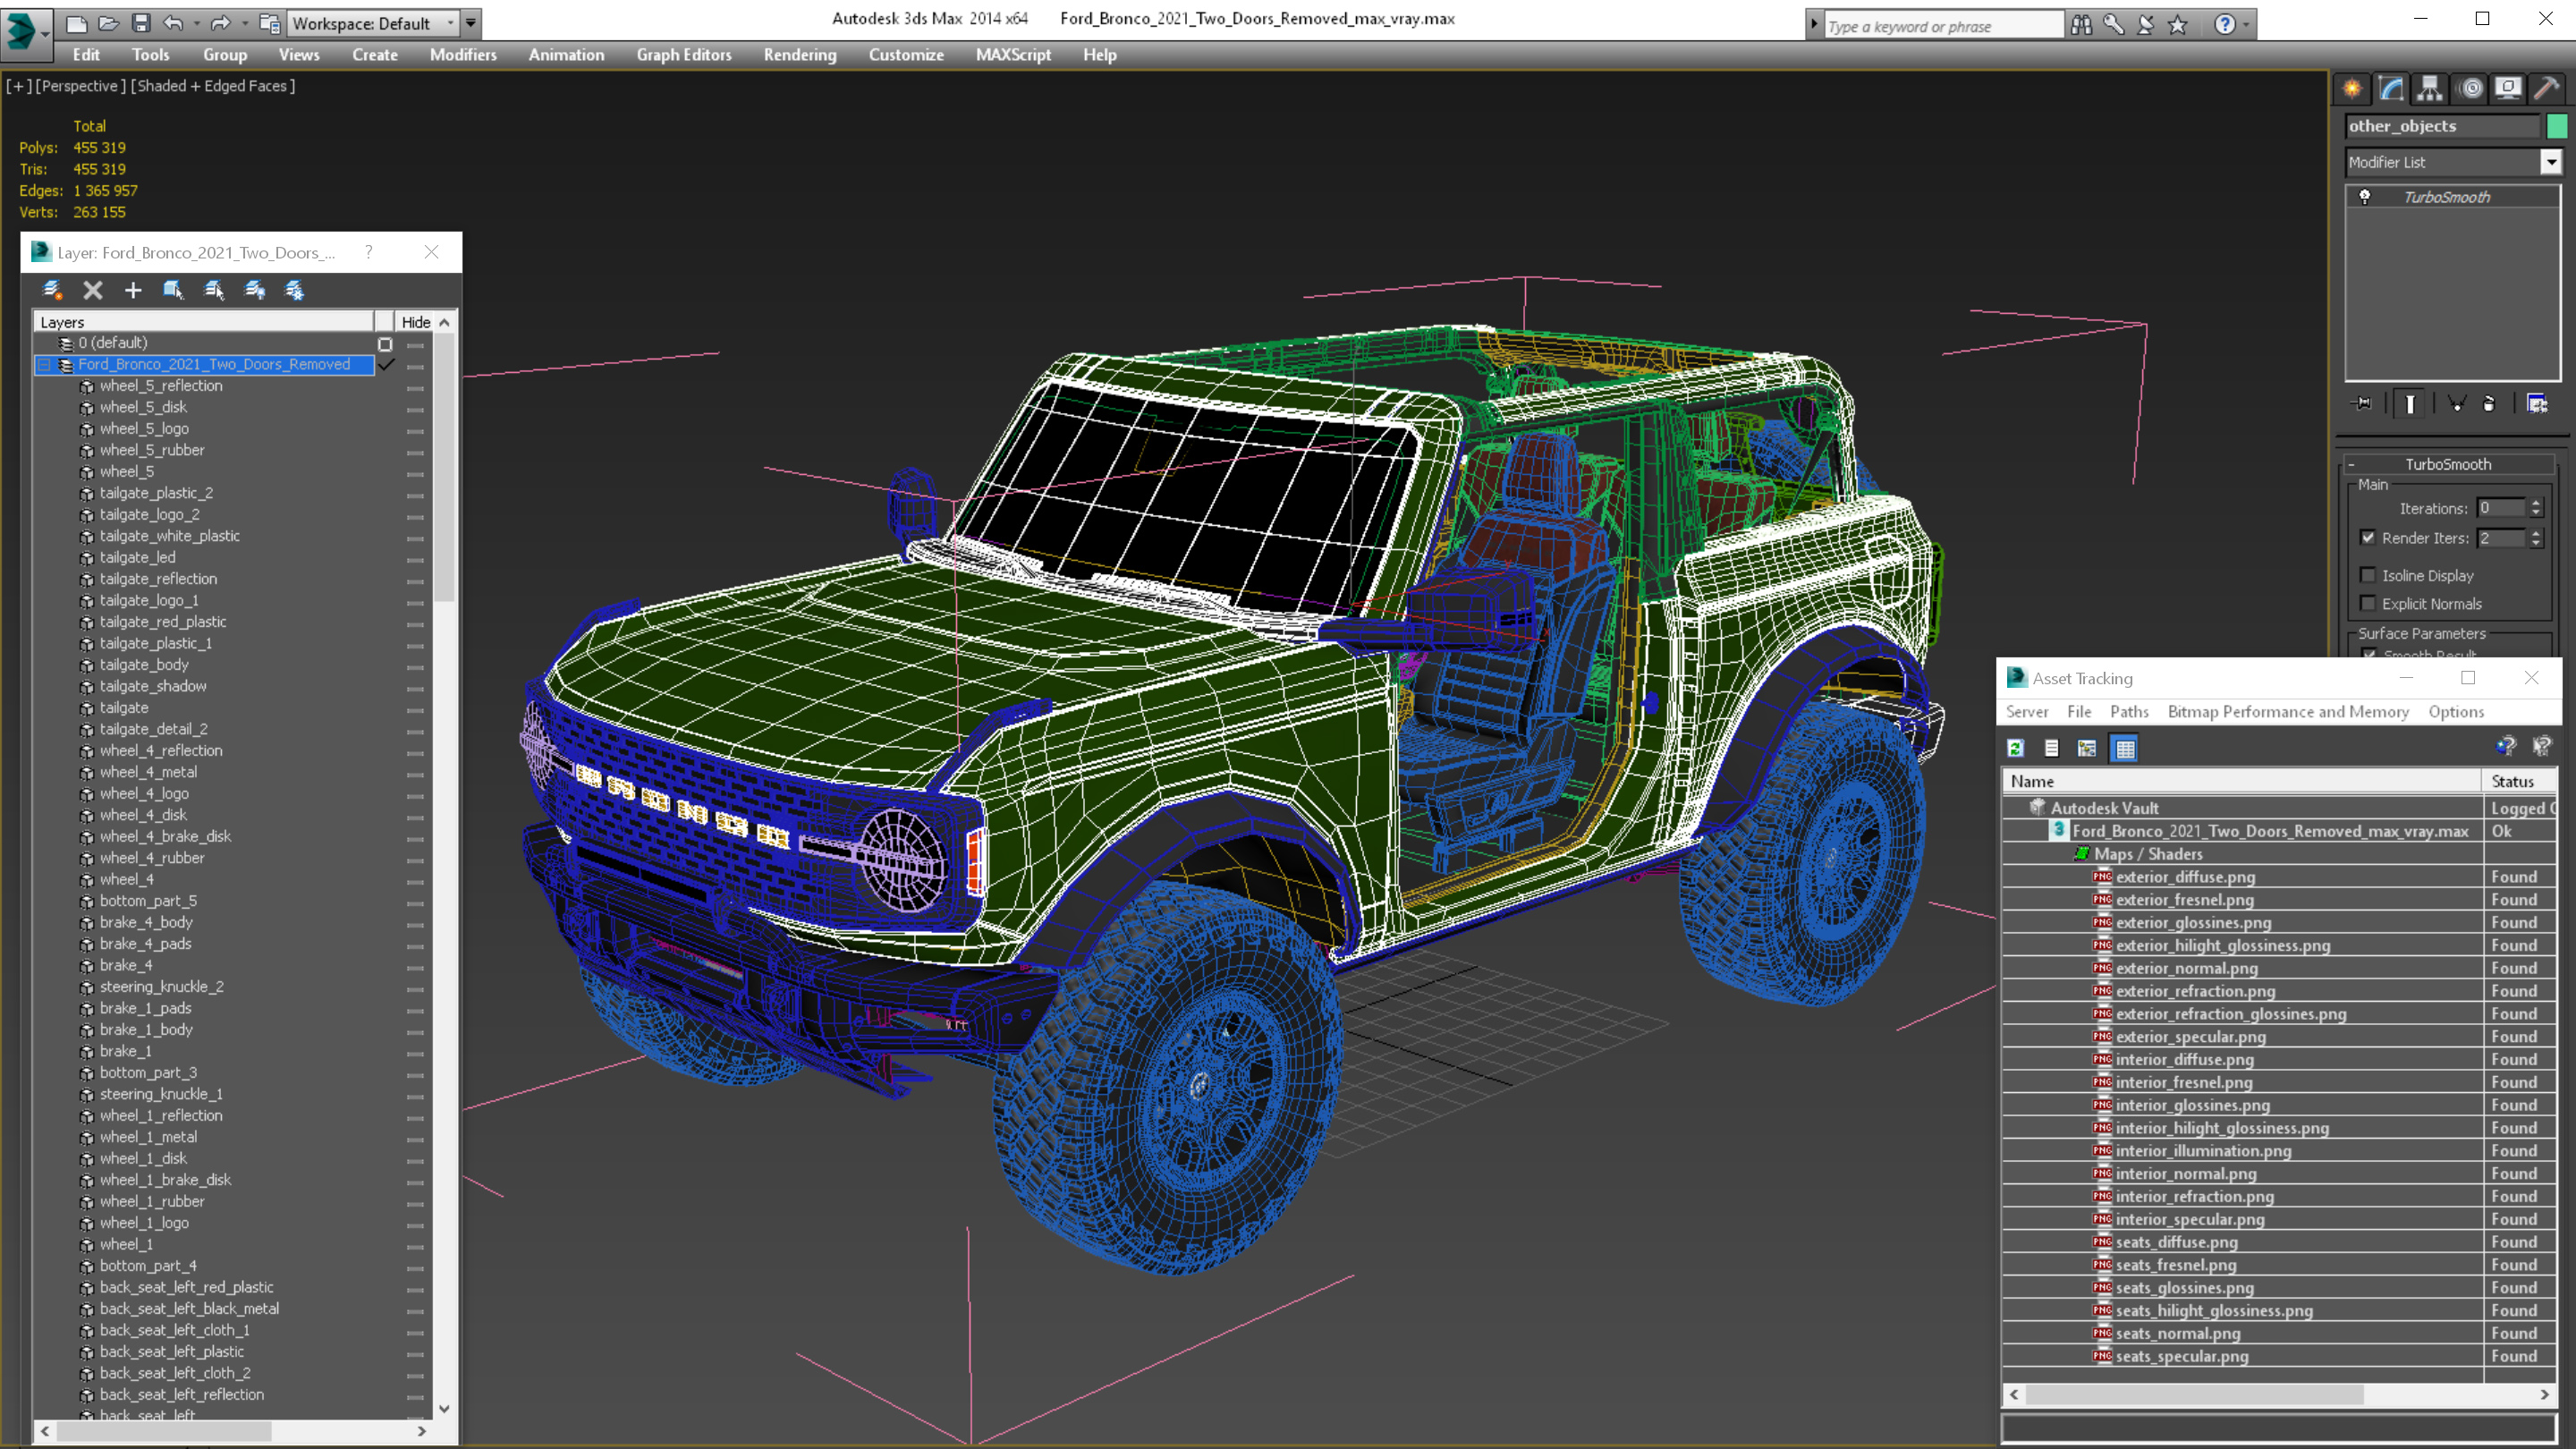
Task: Click Create New Layer icon in Layer dialog
Action: tap(52, 290)
